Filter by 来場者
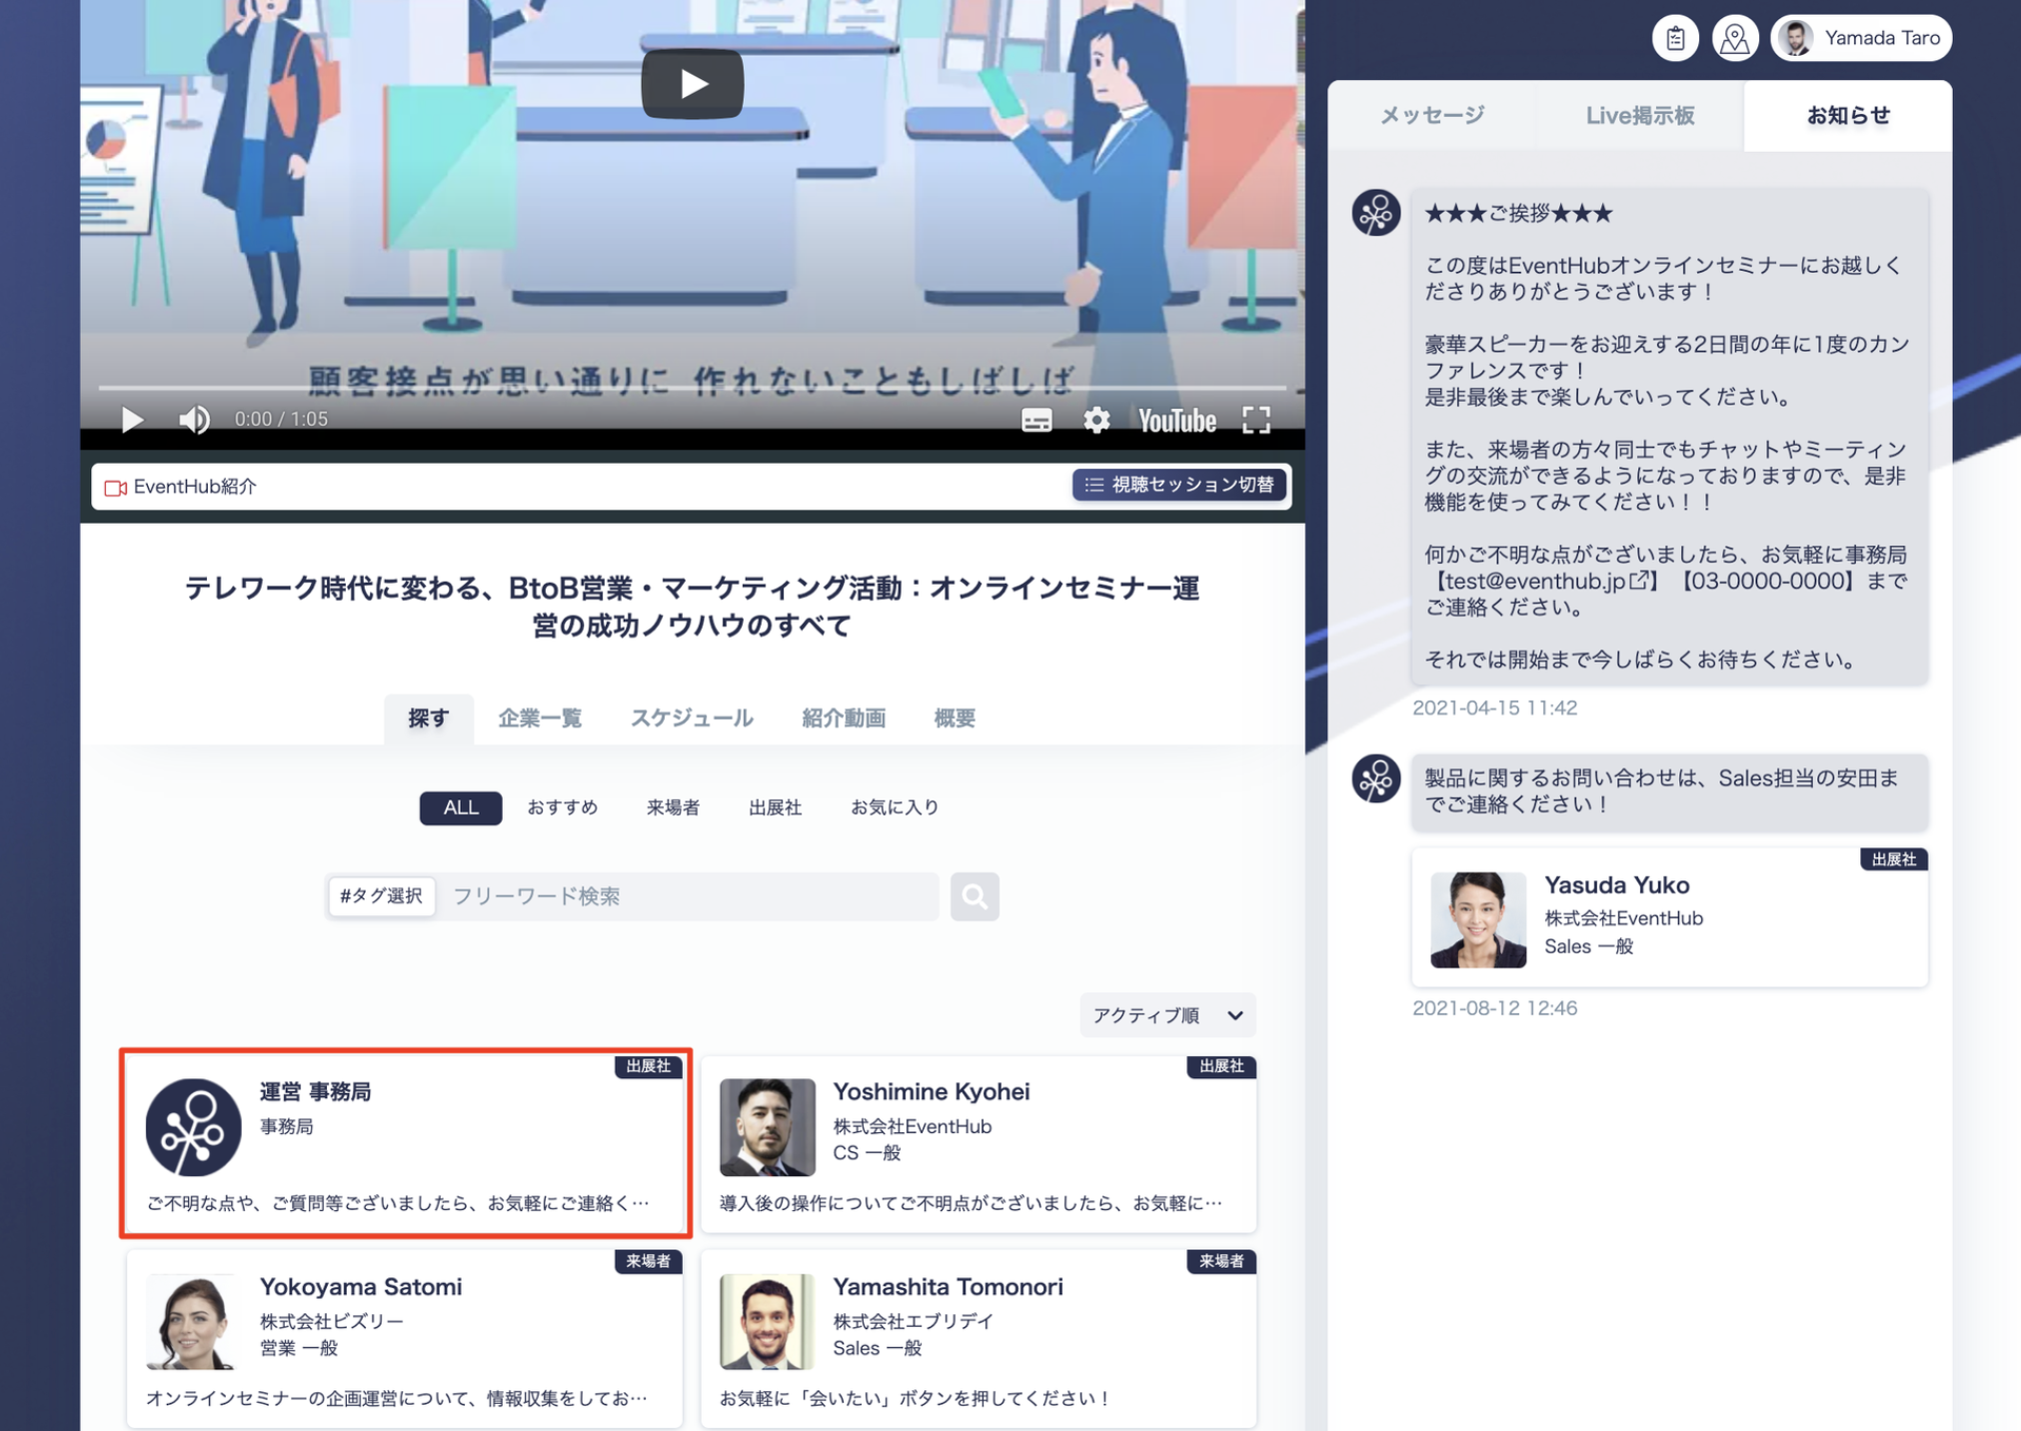This screenshot has height=1431, width=2021. click(x=673, y=807)
